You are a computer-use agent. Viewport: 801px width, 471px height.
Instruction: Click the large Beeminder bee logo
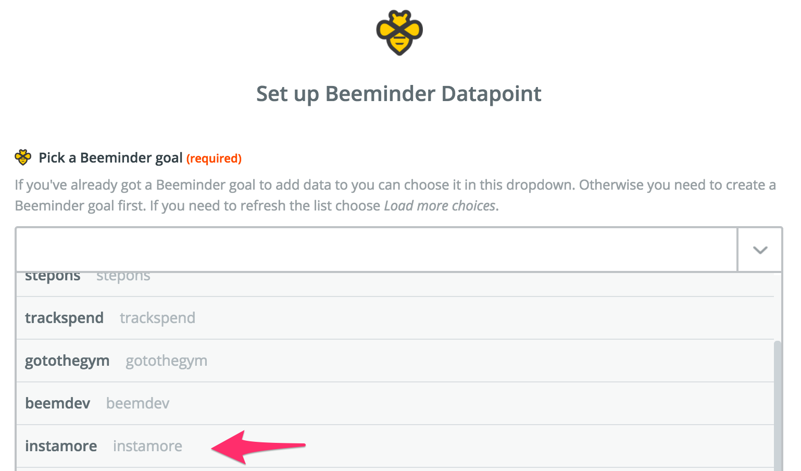pos(399,31)
